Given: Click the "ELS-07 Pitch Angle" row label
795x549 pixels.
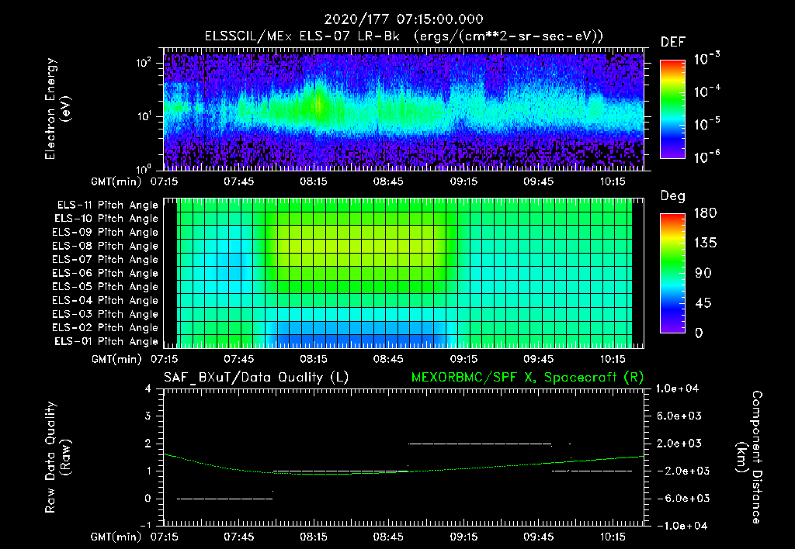Looking at the screenshot, I should pos(106,259).
